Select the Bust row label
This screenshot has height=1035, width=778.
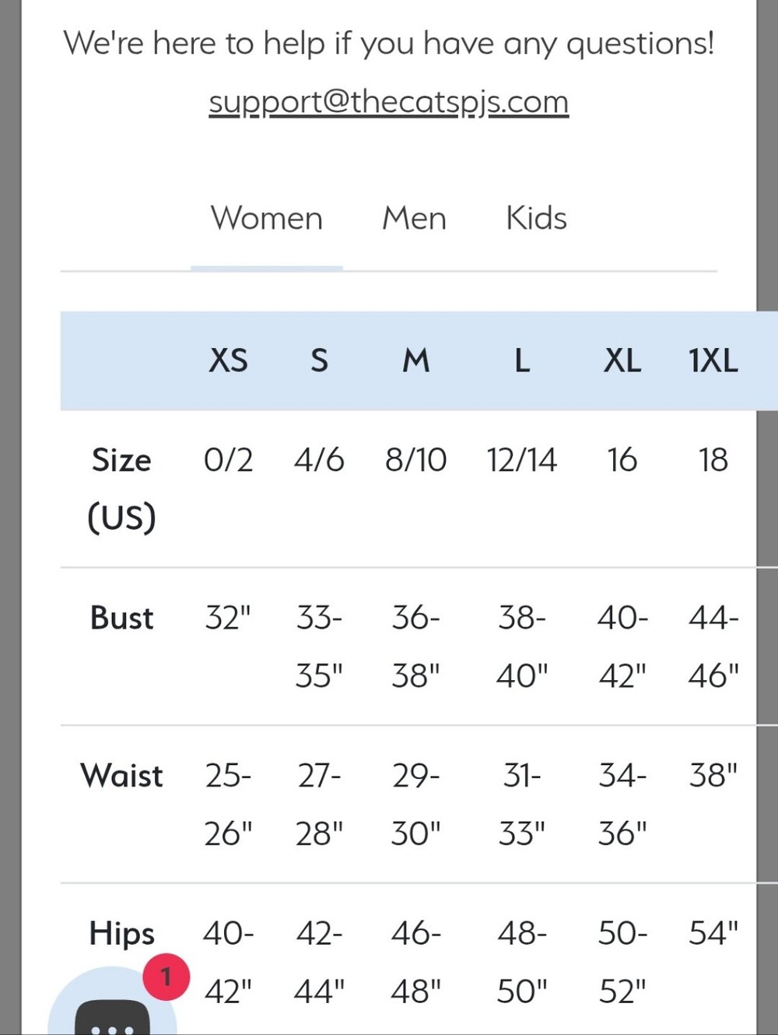pos(121,618)
